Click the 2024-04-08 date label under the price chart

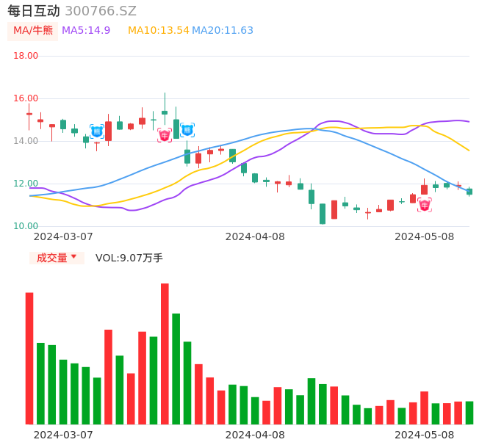point(255,236)
